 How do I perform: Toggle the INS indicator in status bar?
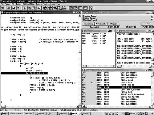coord(37,110)
